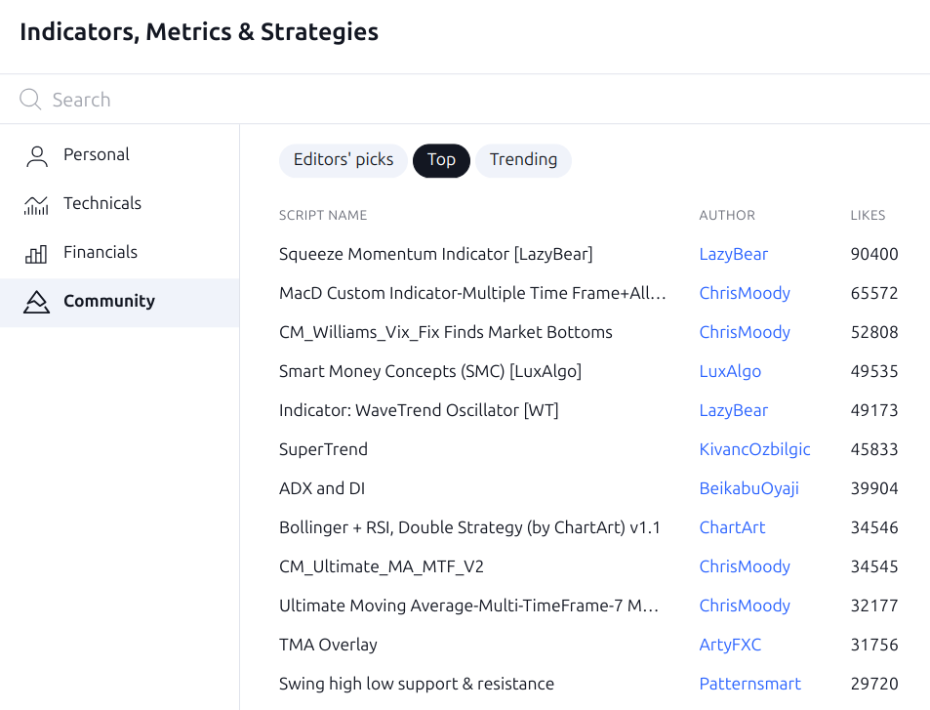This screenshot has width=930, height=710.
Task: Open LazyBear's author profile
Action: pos(733,254)
